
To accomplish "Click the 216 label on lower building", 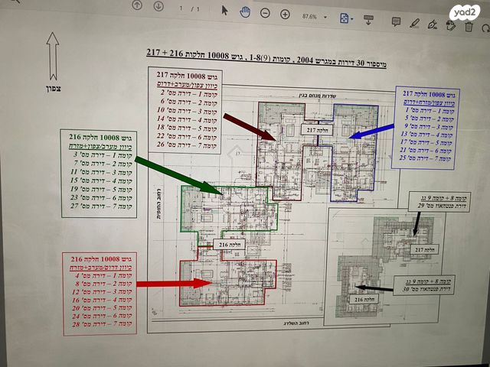I will (225, 244).
